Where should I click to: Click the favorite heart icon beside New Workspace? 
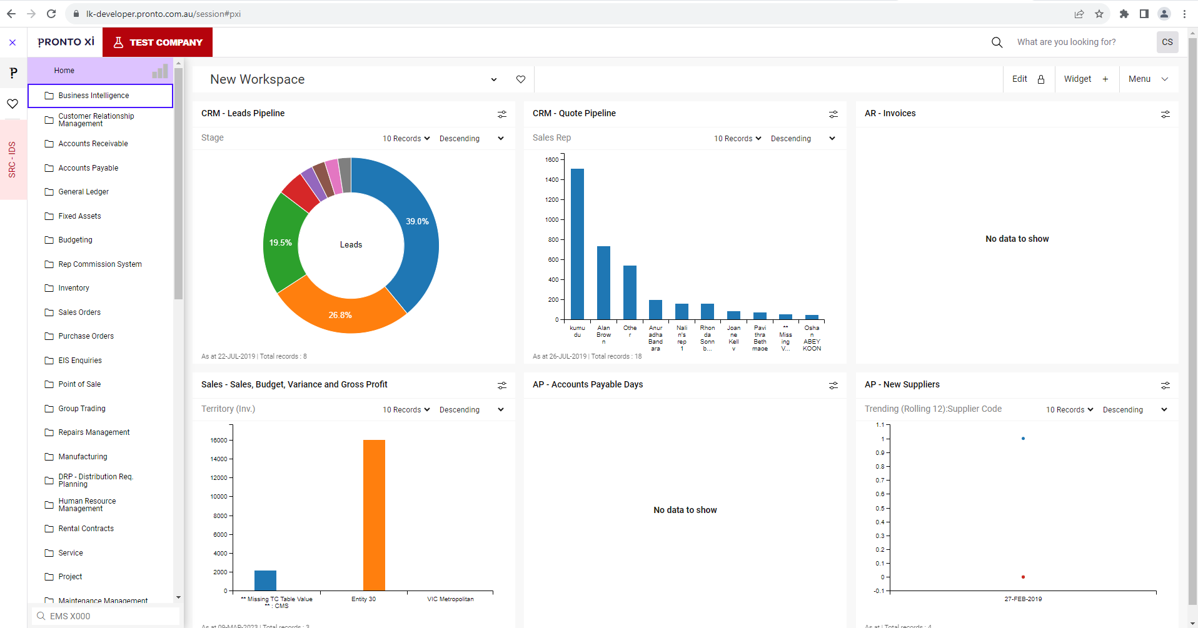click(x=520, y=79)
